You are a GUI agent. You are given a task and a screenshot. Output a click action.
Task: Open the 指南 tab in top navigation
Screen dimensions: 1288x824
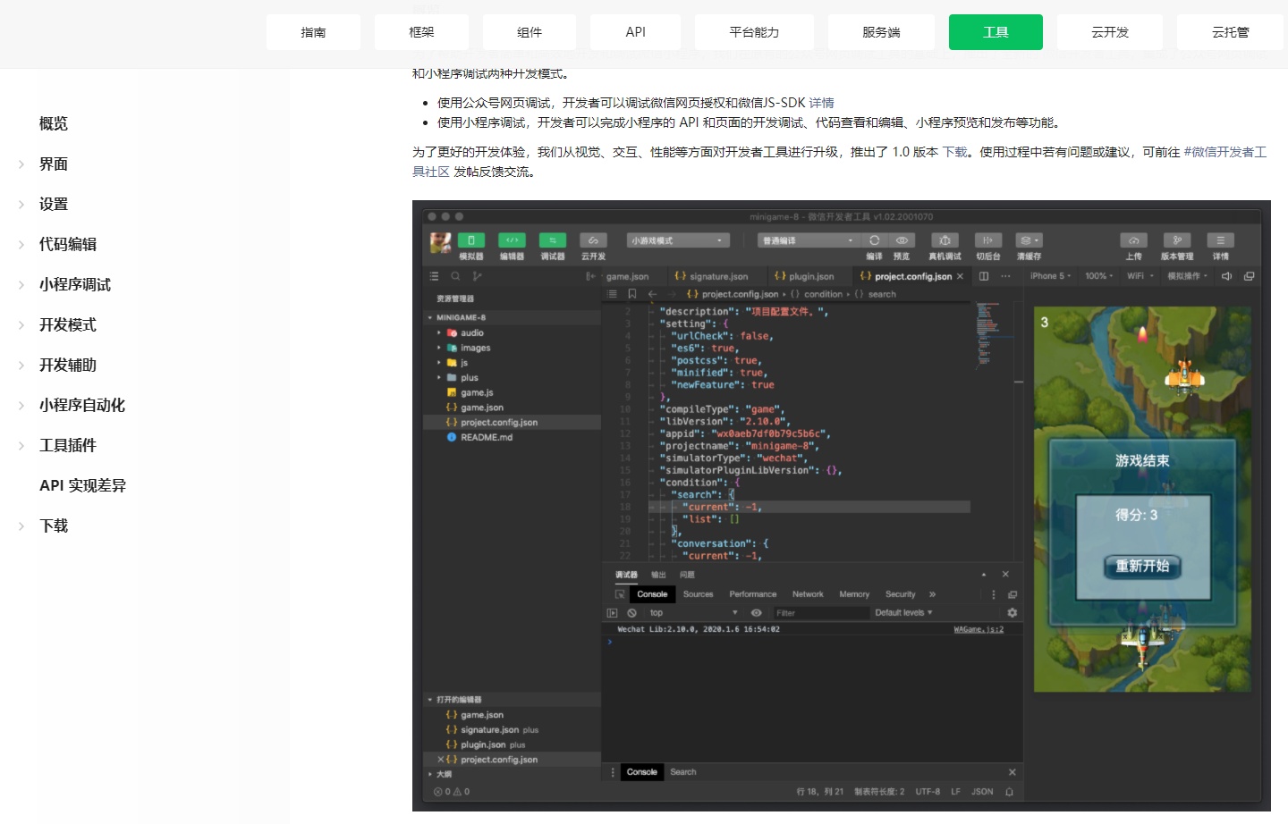click(x=313, y=32)
